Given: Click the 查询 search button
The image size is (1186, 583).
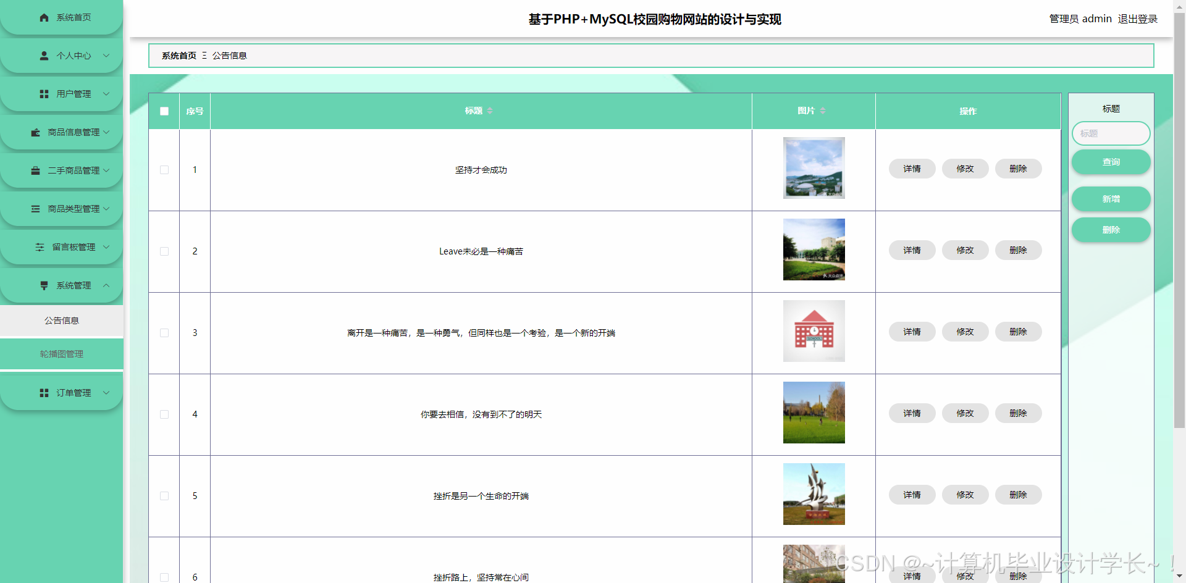Looking at the screenshot, I should [1111, 162].
